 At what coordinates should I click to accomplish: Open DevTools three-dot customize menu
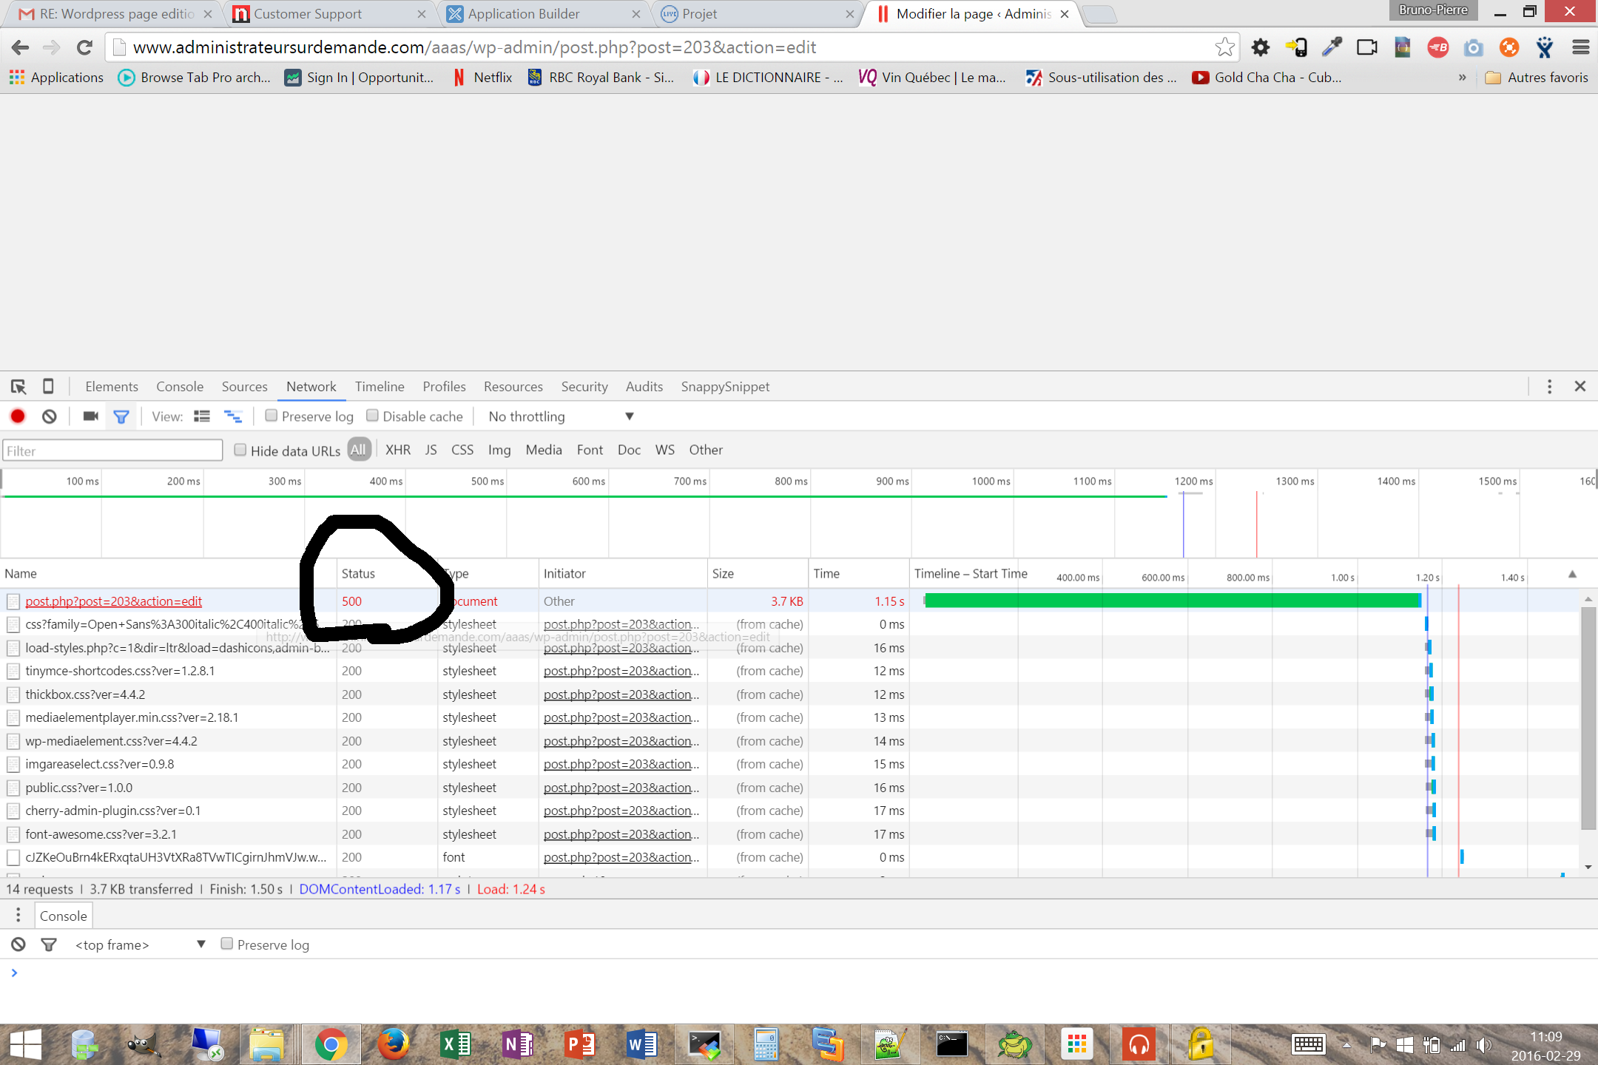pyautogui.click(x=1549, y=386)
